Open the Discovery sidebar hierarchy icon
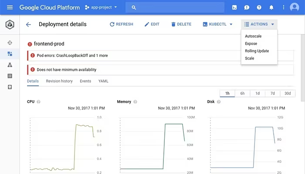 (x=10, y=65)
